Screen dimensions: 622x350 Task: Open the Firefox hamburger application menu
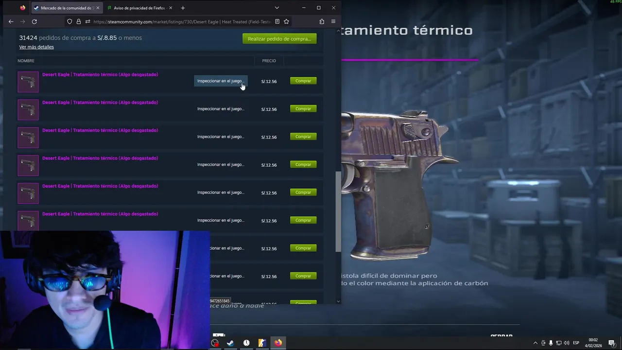[333, 21]
